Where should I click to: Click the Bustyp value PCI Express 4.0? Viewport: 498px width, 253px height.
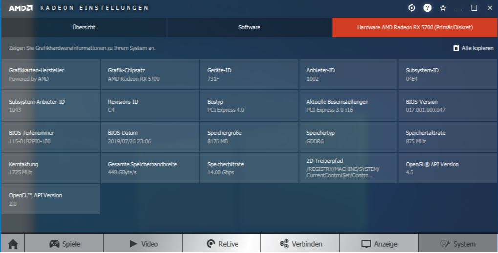pyautogui.click(x=225, y=110)
